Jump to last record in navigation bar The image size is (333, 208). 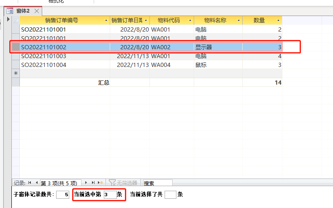pos(93,183)
